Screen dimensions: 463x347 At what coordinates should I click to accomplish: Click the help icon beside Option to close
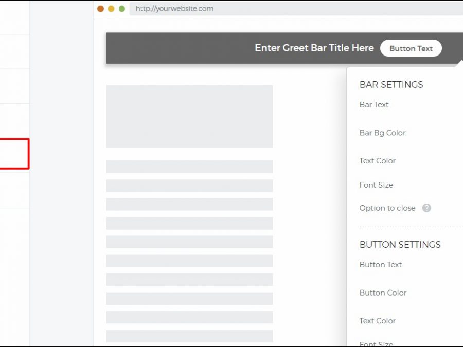[426, 208]
